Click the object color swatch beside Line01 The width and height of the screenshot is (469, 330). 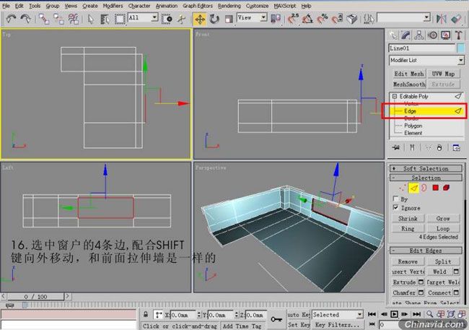click(x=460, y=48)
